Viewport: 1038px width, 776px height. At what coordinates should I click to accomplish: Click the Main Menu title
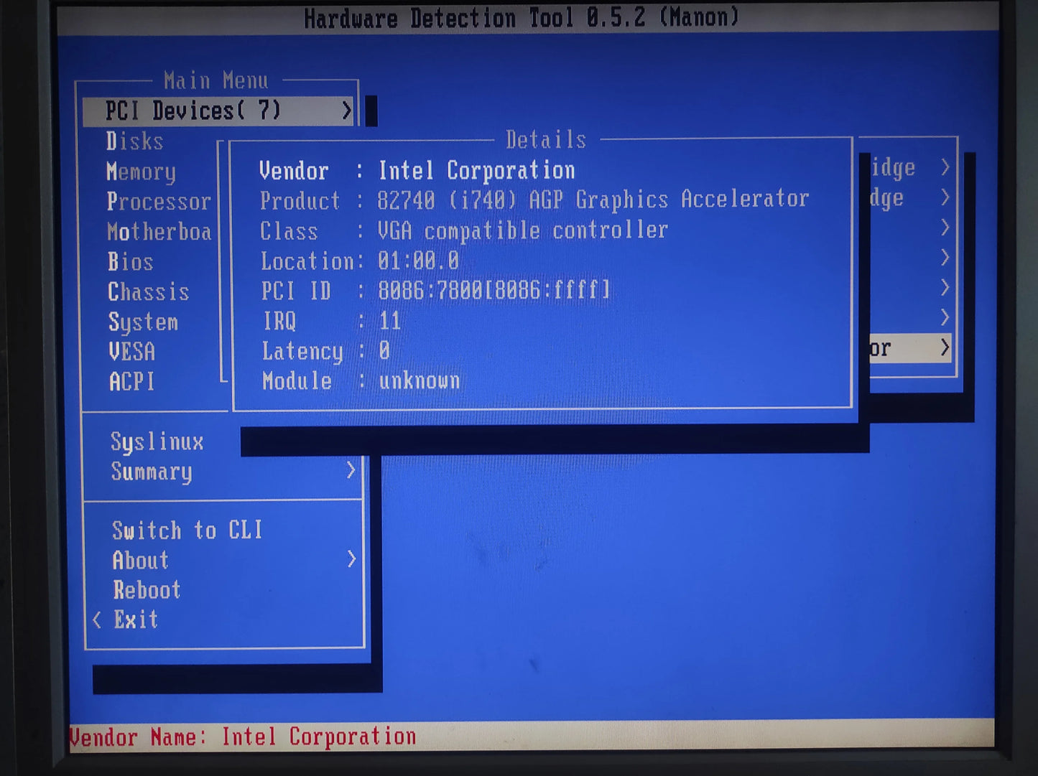click(216, 80)
